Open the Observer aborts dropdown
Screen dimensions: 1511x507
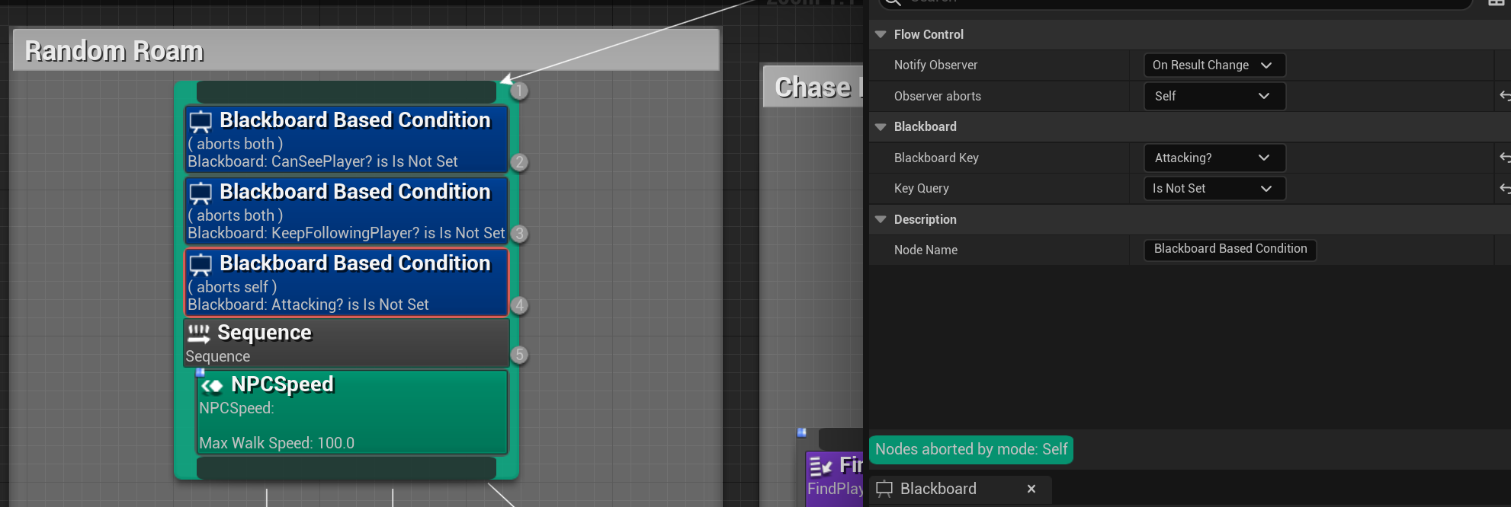1214,96
